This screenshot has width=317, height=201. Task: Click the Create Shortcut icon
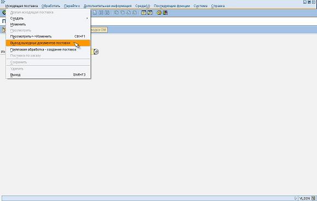[150, 13]
